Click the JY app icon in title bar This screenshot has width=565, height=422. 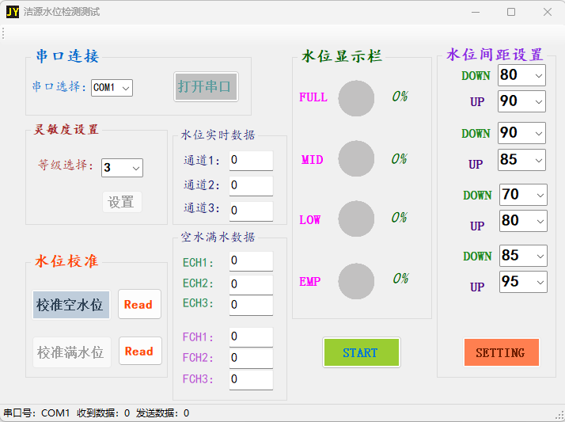coord(12,12)
